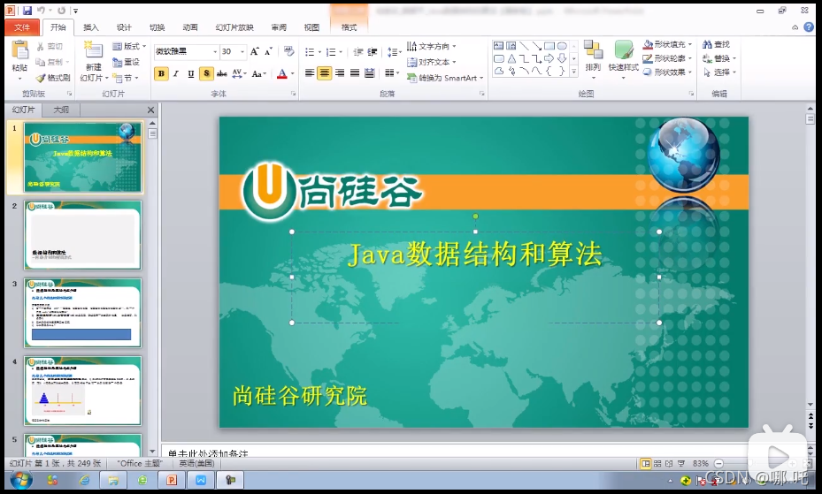The image size is (822, 494).
Task: Toggle Bold formatting
Action: [x=161, y=73]
